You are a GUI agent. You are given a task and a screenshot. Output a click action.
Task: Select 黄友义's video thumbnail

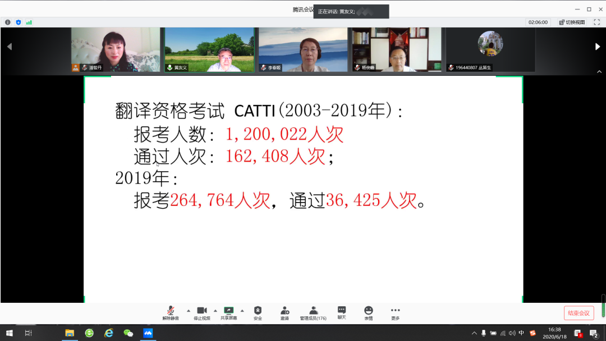pyautogui.click(x=209, y=49)
